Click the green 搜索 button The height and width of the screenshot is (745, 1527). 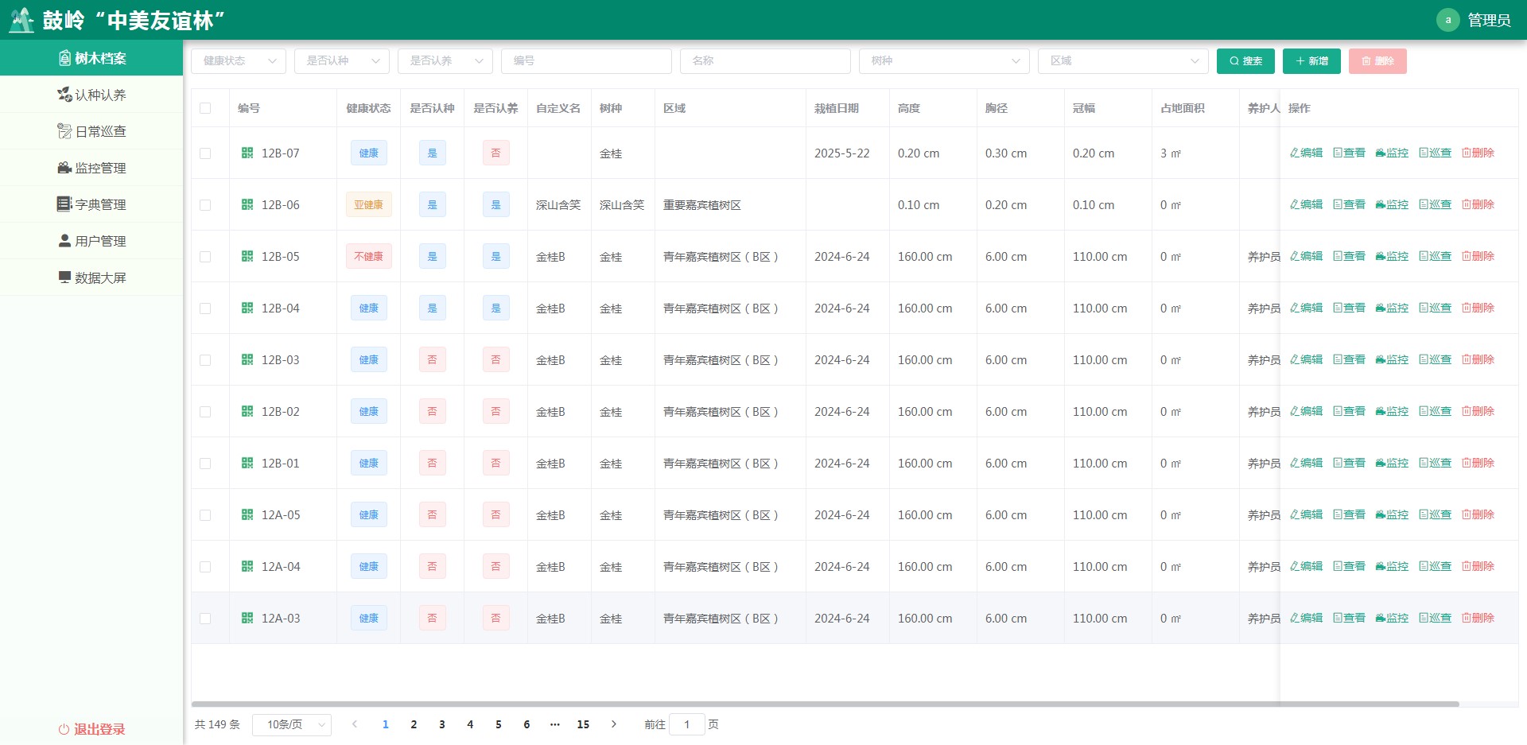pos(1245,61)
